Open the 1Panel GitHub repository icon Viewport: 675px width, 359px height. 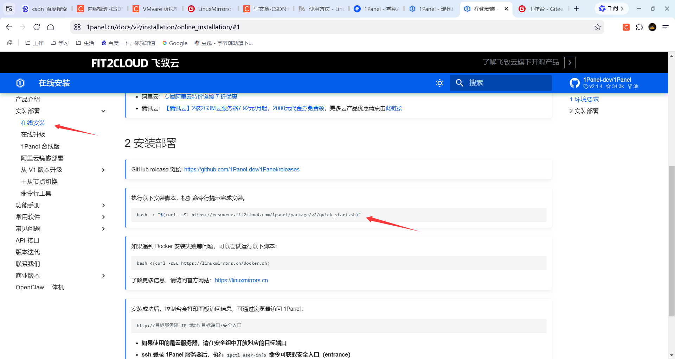click(x=575, y=83)
